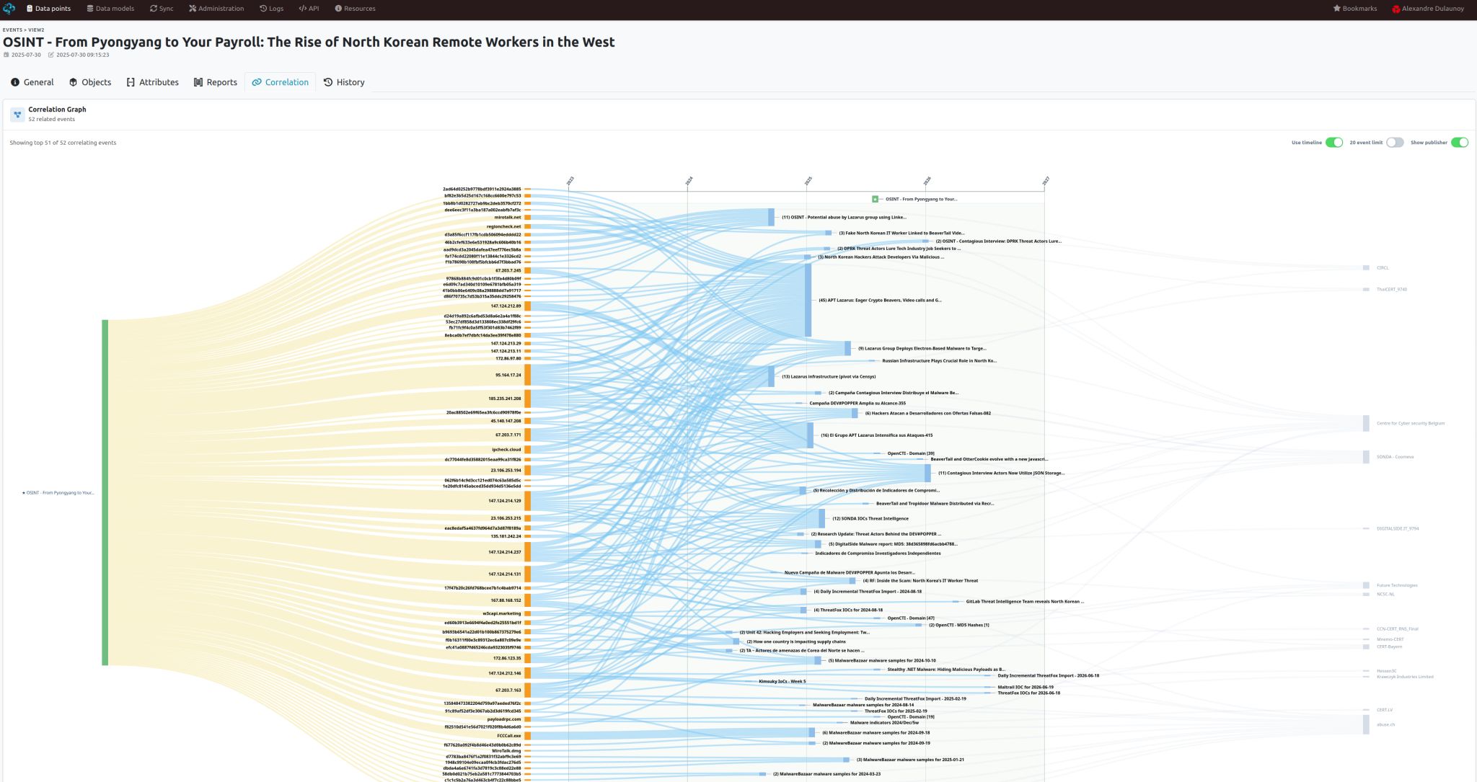
Task: Switch to the History tab
Action: pyautogui.click(x=344, y=82)
